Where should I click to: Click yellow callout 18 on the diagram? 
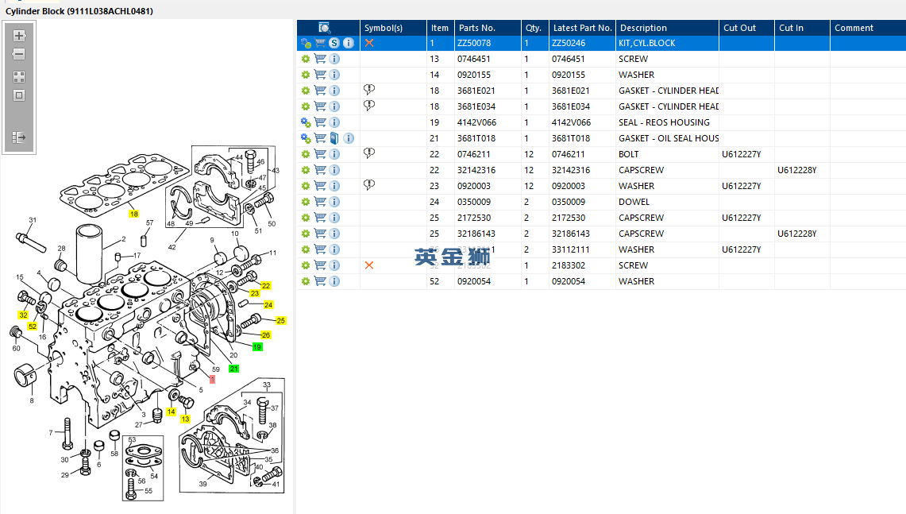pyautogui.click(x=133, y=214)
